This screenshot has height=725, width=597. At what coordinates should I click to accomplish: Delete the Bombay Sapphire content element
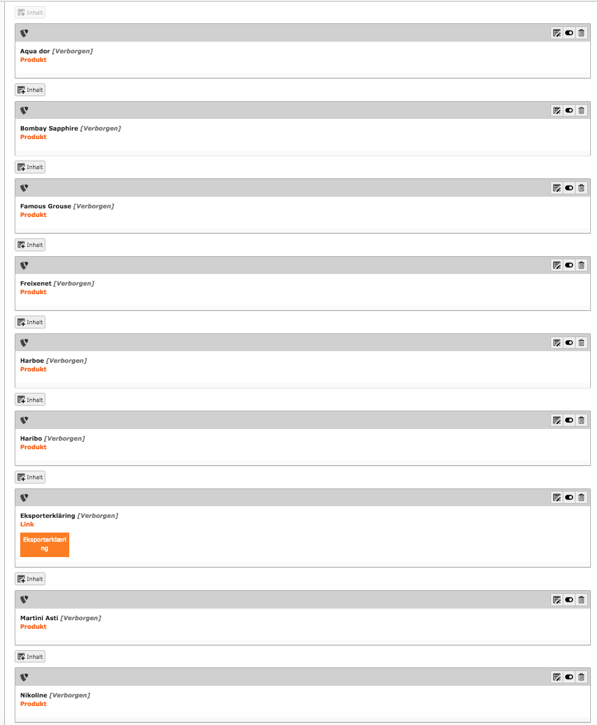582,110
